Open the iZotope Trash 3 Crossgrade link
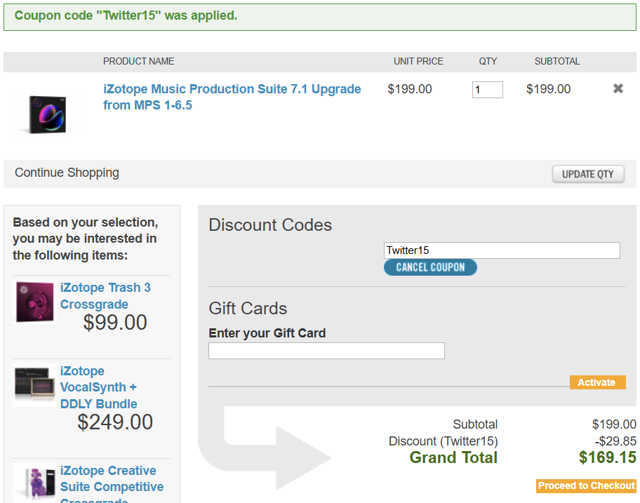640x503 pixels. (x=105, y=296)
